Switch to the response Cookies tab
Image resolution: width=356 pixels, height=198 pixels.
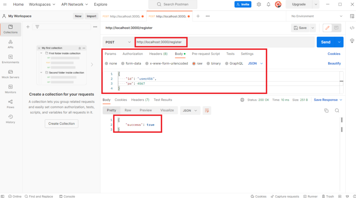point(121,100)
